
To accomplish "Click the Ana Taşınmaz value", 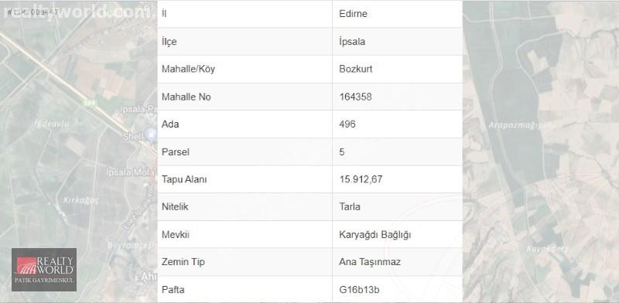I will 370,262.
